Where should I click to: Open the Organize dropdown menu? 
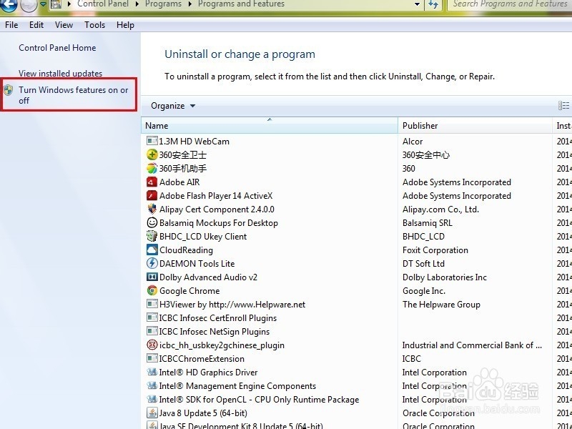coord(173,106)
